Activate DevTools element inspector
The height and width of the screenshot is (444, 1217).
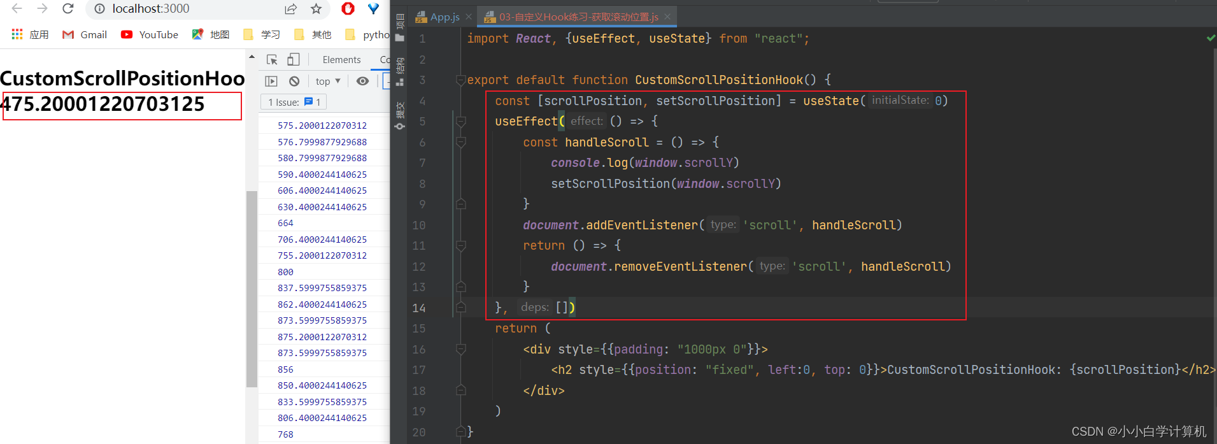(x=272, y=59)
